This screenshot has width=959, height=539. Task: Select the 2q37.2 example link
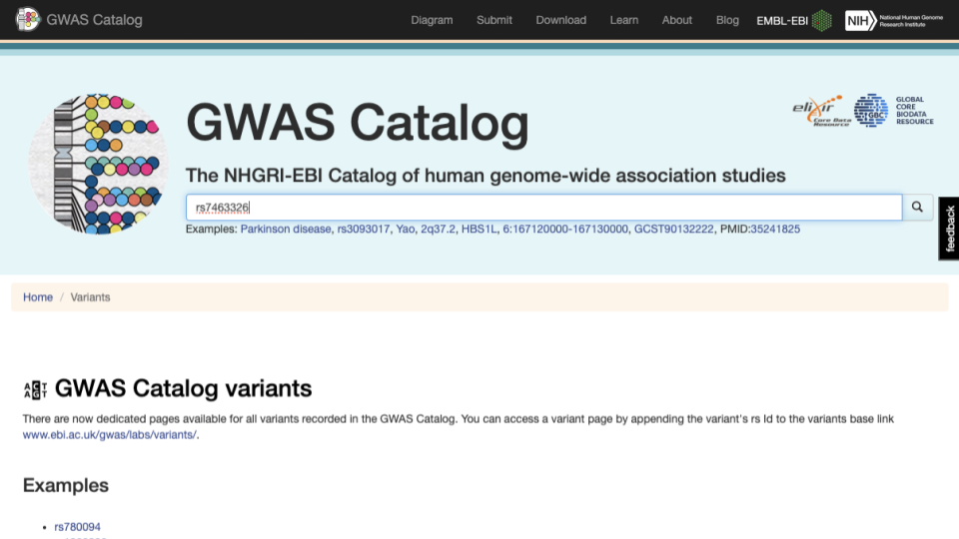click(x=438, y=230)
